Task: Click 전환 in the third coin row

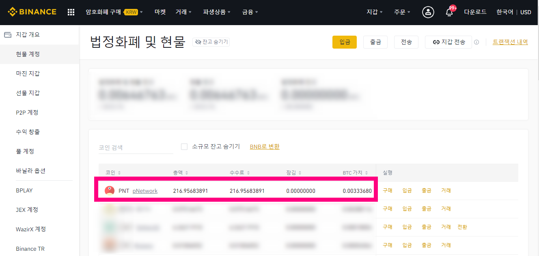Action: pyautogui.click(x=462, y=227)
